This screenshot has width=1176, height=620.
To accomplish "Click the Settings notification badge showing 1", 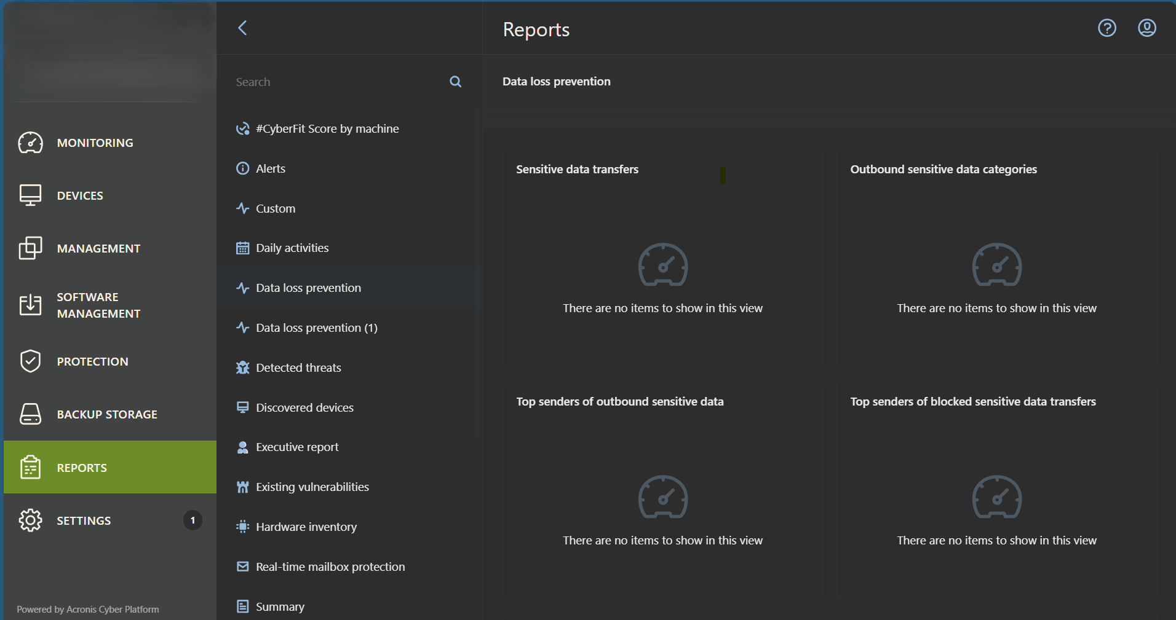I will [193, 520].
